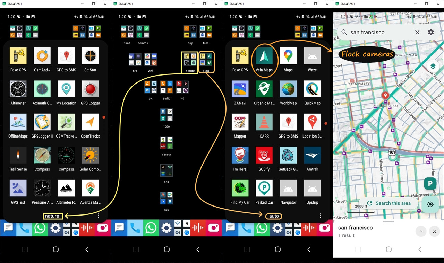Open the Parked Car app
The image size is (444, 263).
coord(264,188)
